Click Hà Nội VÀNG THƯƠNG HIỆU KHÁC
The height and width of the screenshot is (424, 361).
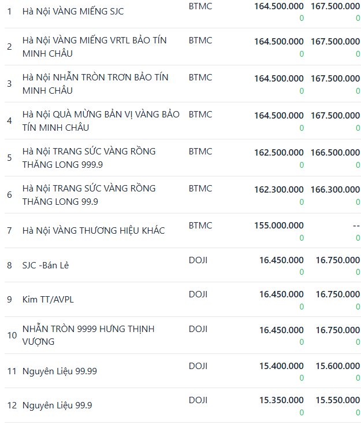pos(94,231)
